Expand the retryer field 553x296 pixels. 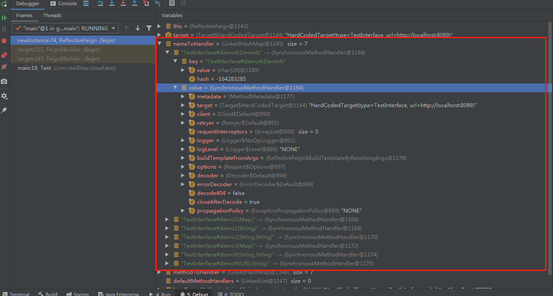[x=183, y=123]
